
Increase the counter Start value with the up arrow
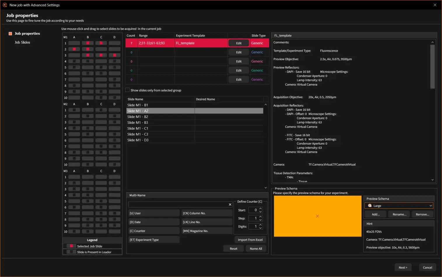pos(261,208)
